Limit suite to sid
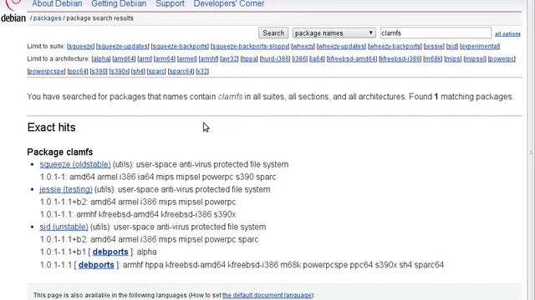This screenshot has height=300, width=535. tap(452, 47)
